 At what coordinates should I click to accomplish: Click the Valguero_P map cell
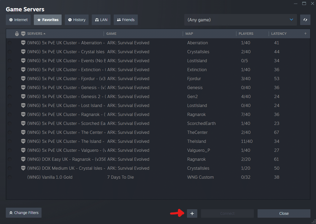pos(199,150)
